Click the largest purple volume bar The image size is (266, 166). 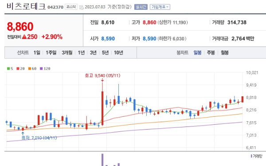(102, 160)
